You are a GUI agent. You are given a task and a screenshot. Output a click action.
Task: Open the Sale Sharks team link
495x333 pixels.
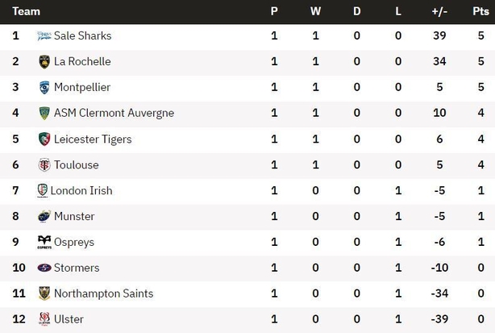(83, 35)
